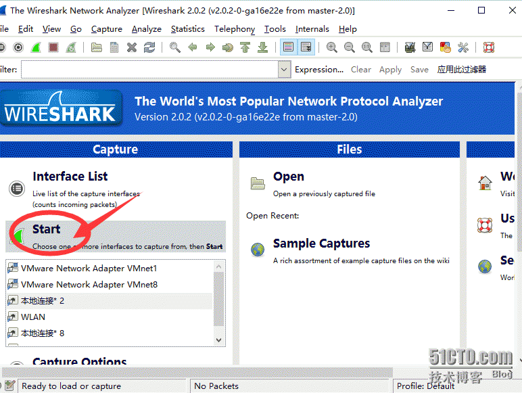Click the Interface List icon in the Capture panel
The width and height of the screenshot is (522, 393).
click(x=17, y=189)
